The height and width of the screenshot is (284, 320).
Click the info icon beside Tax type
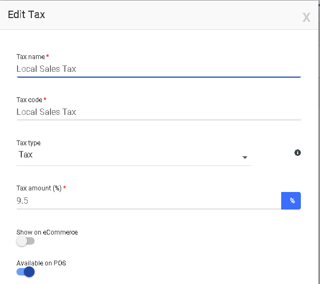click(x=298, y=153)
